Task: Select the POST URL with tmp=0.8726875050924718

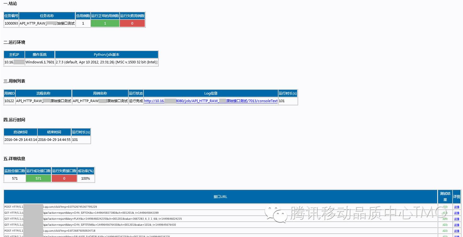Action: (50, 231)
